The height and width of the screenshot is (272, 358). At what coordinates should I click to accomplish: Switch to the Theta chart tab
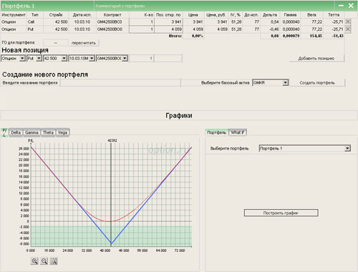48,132
